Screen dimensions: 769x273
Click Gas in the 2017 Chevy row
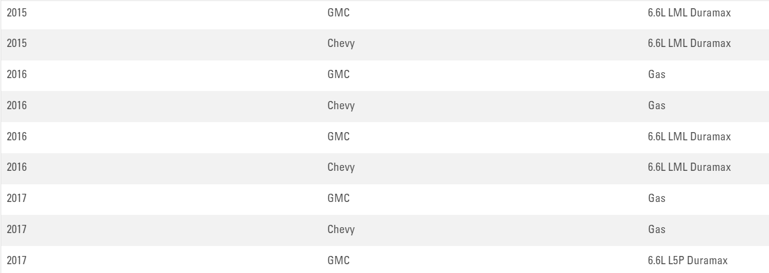656,230
